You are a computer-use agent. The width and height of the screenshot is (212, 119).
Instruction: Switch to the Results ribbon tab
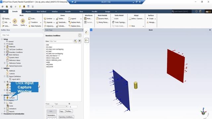pos(68,12)
